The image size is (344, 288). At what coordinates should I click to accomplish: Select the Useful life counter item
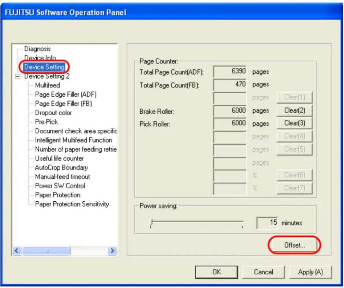(59, 158)
